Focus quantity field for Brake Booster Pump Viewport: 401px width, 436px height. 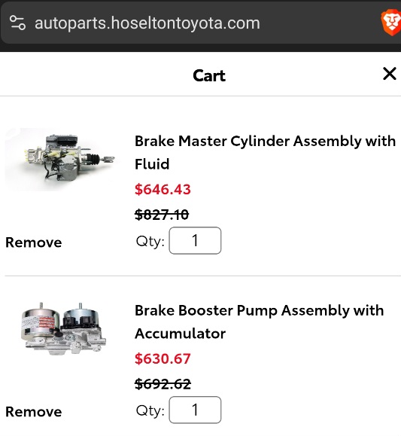click(195, 410)
